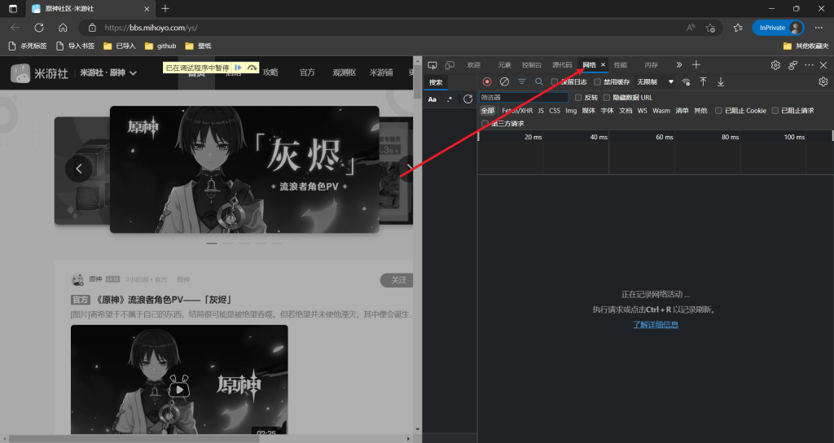Toggle device emulation mode icon
834x443 pixels.
[448, 65]
